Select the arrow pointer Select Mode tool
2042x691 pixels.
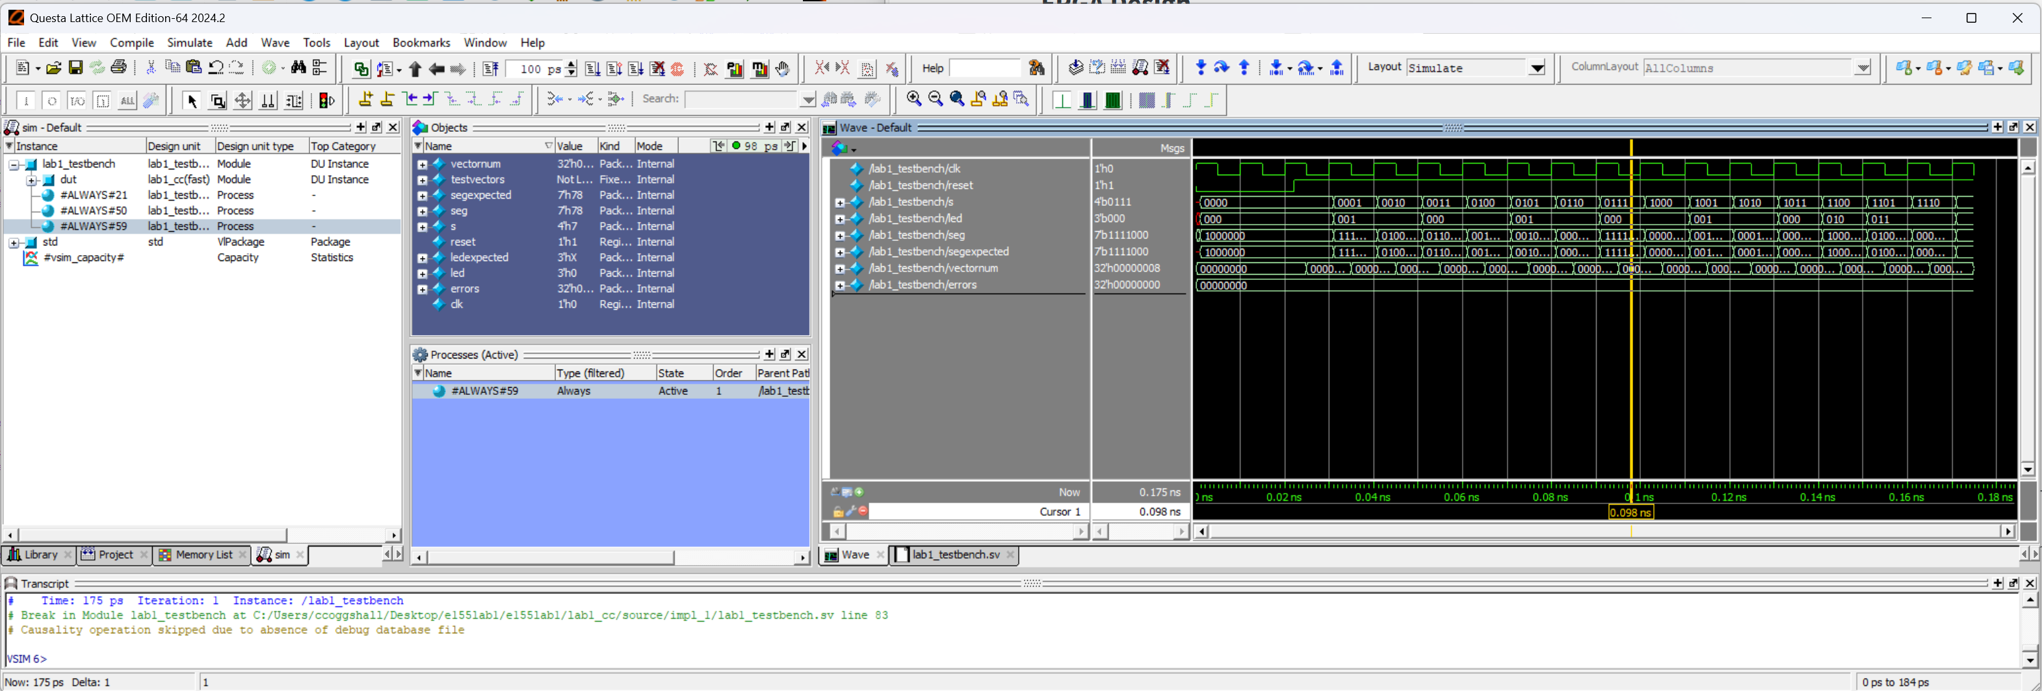(x=191, y=101)
